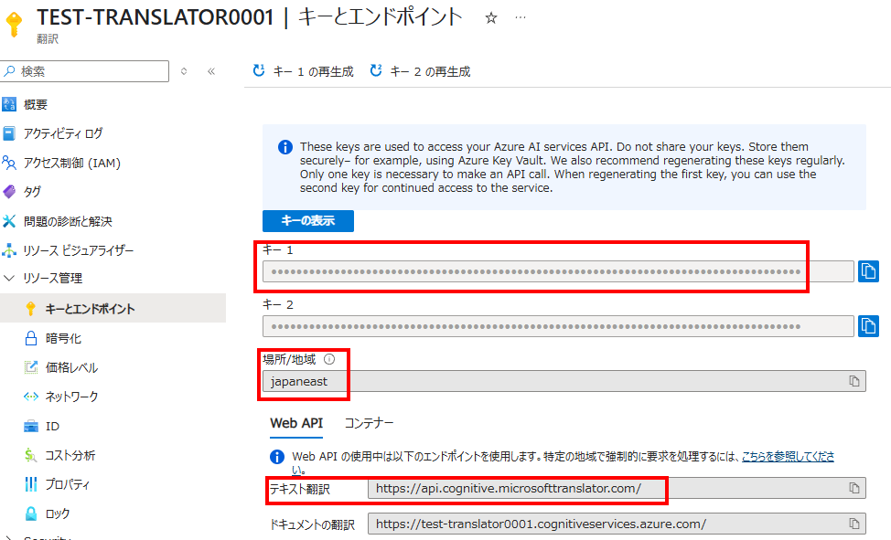891x540 pixels.
Task: Open 概要 overview menu item
Action: pos(36,104)
